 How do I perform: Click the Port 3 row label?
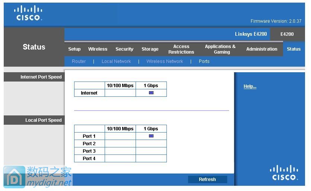coord(89,151)
